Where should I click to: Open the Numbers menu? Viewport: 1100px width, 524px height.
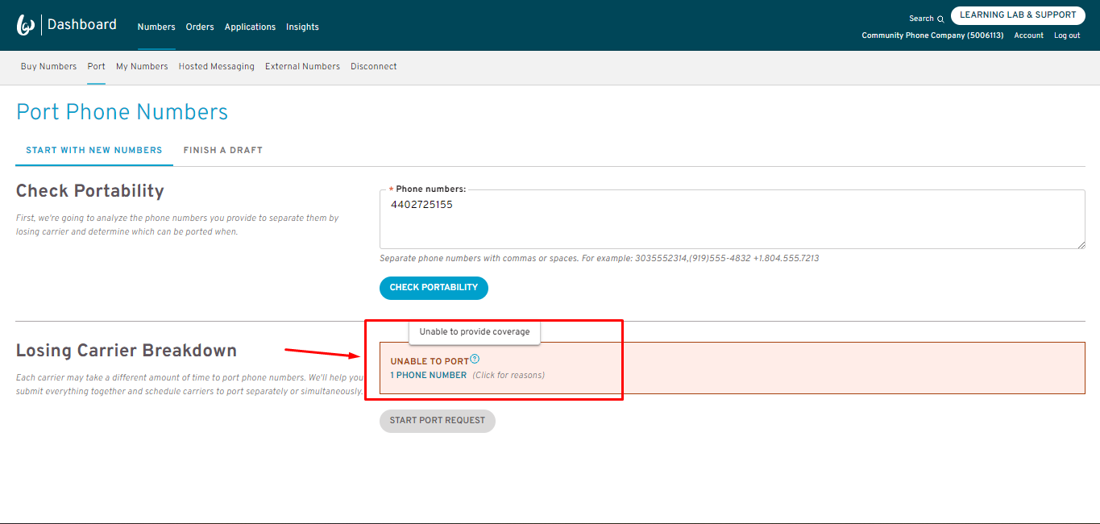tap(156, 27)
